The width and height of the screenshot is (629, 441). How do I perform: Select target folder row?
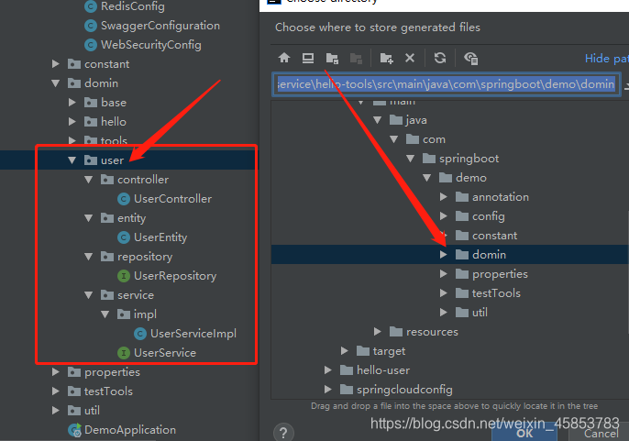(450, 351)
